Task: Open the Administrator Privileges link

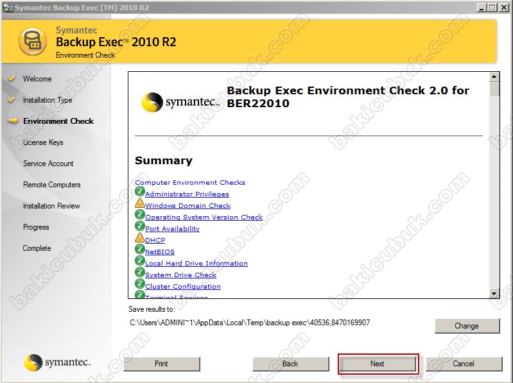Action: 187,194
